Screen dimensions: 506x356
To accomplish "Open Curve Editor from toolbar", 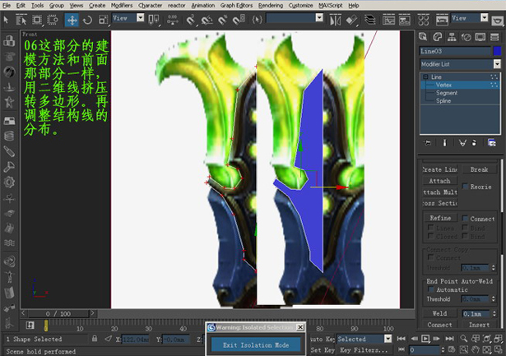I will (388, 20).
